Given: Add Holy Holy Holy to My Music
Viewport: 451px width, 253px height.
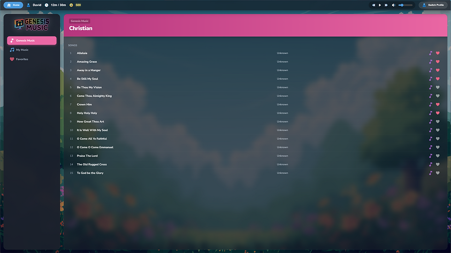Looking at the screenshot, I should point(431,113).
